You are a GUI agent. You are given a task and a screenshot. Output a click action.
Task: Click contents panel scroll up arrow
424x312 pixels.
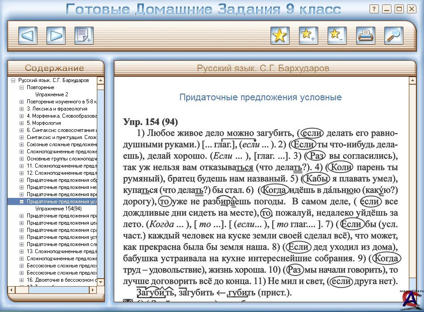(x=100, y=80)
